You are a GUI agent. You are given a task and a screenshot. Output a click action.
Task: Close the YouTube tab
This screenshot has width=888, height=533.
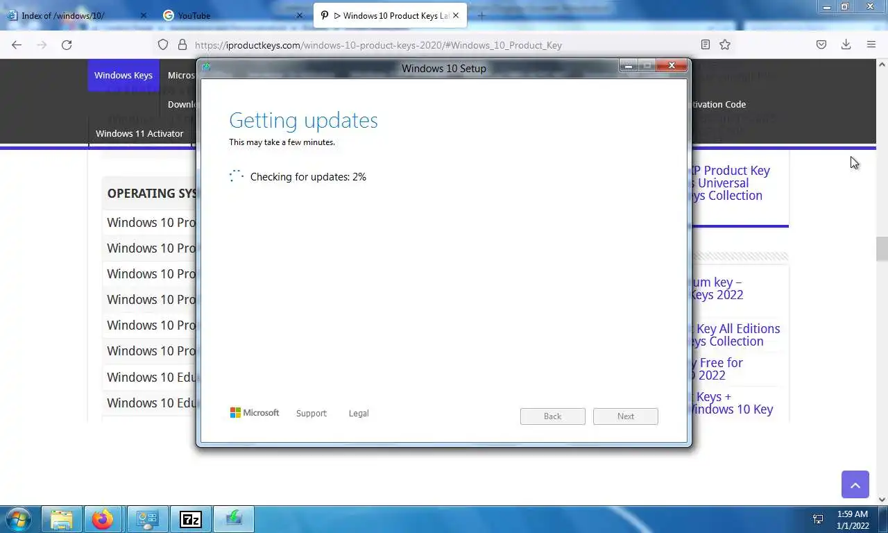[300, 15]
